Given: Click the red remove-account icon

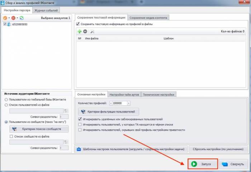Looking at the screenshot, I should coord(13,18).
